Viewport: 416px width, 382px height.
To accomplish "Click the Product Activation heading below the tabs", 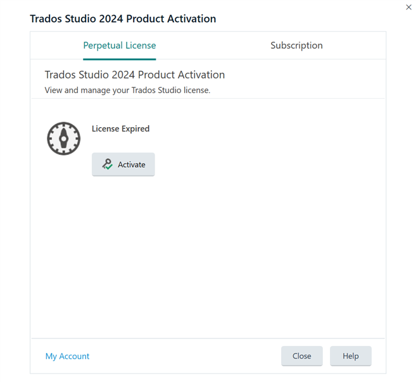I will [x=135, y=75].
